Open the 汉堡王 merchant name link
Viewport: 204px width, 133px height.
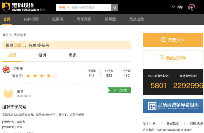click(17, 69)
